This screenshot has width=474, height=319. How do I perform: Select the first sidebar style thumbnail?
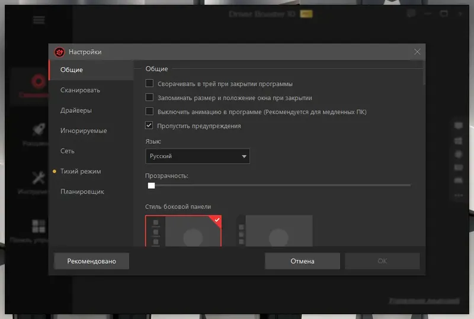pos(184,231)
